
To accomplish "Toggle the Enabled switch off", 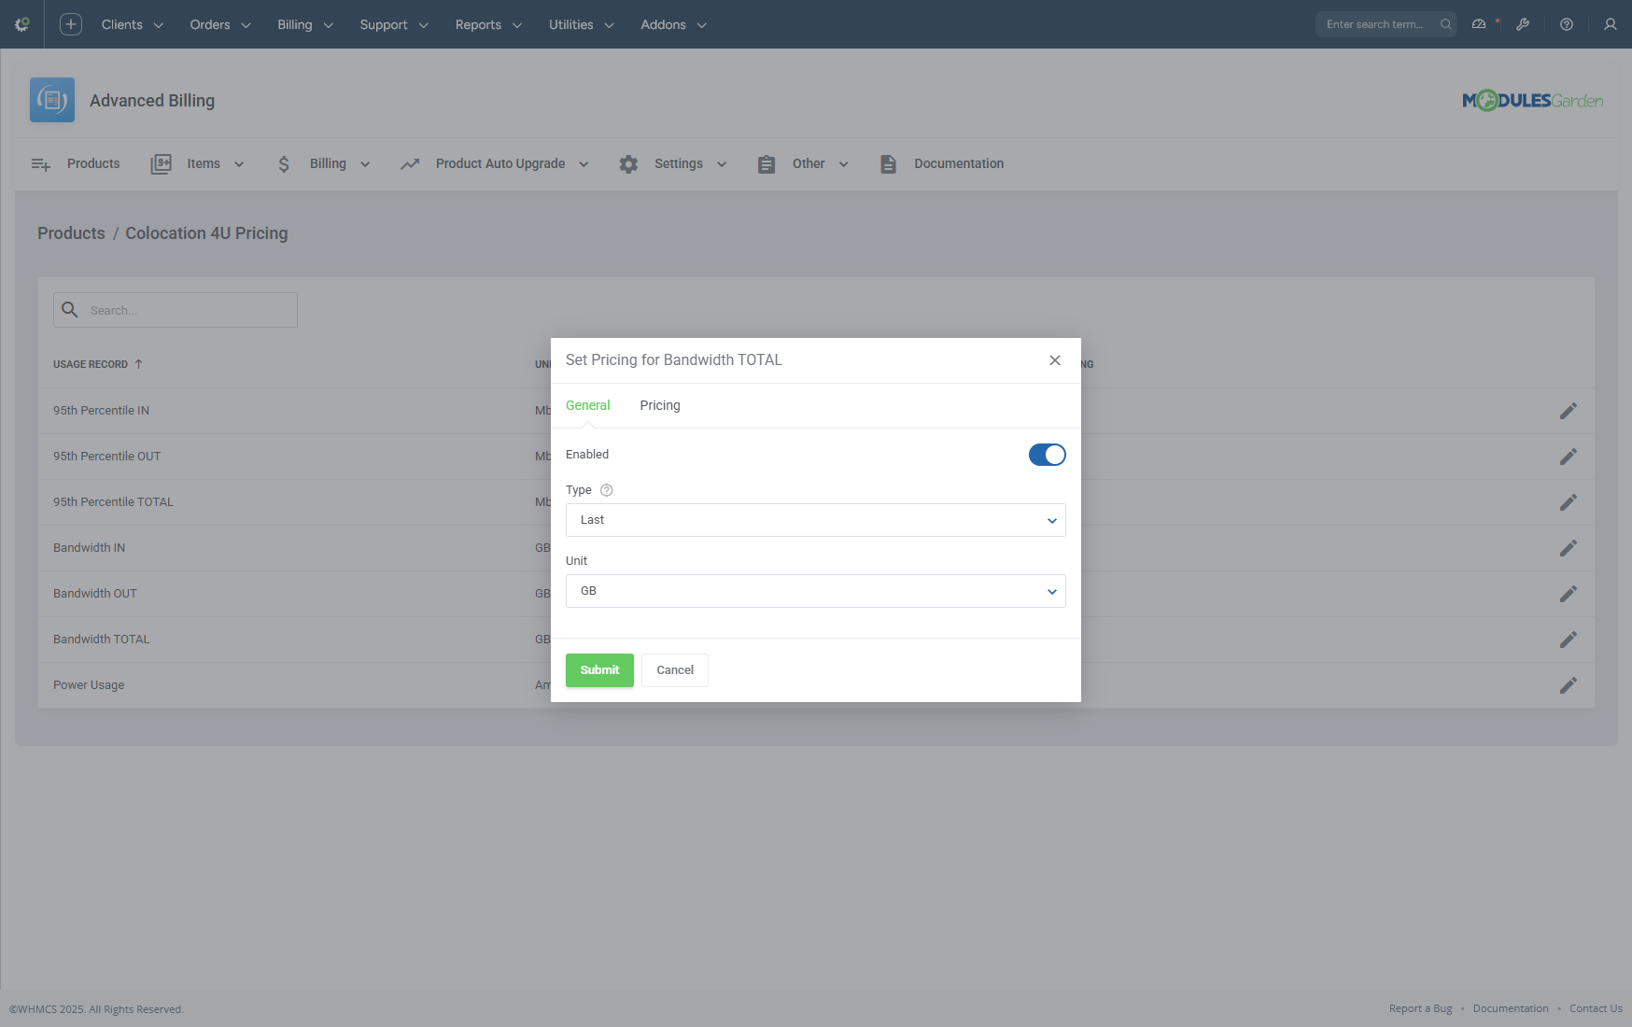I will point(1048,455).
